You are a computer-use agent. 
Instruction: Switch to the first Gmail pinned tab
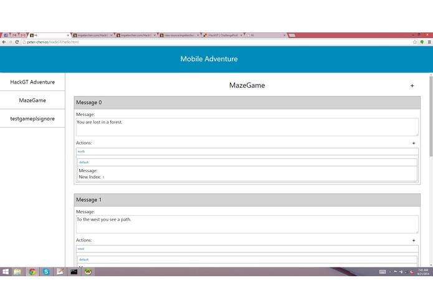14,35
